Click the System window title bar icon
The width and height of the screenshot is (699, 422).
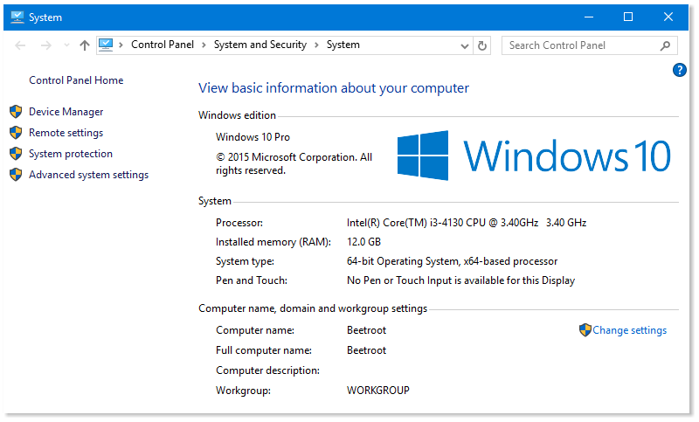(x=17, y=17)
